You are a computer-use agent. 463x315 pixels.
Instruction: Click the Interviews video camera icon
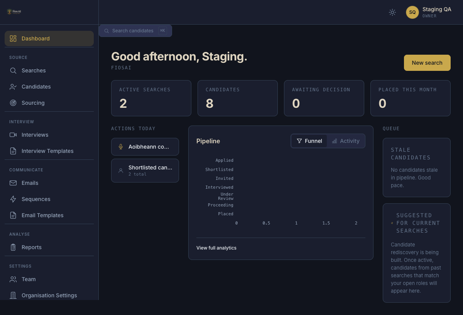[13, 135]
